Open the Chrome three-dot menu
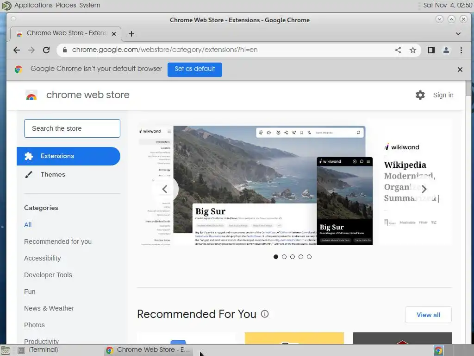 [461, 50]
